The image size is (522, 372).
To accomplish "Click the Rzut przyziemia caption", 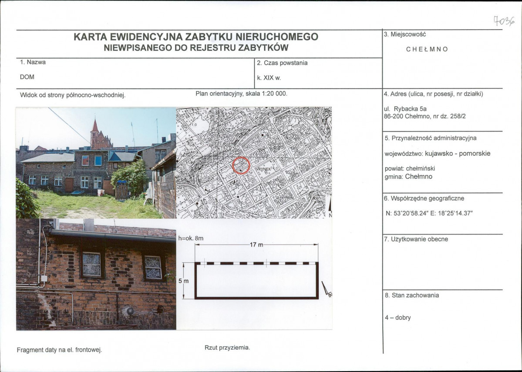I will 227,348.
